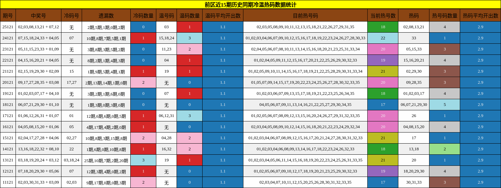501x188 pixels.
Task: Click the 当前热号数 column header
Action: coord(383,15)
